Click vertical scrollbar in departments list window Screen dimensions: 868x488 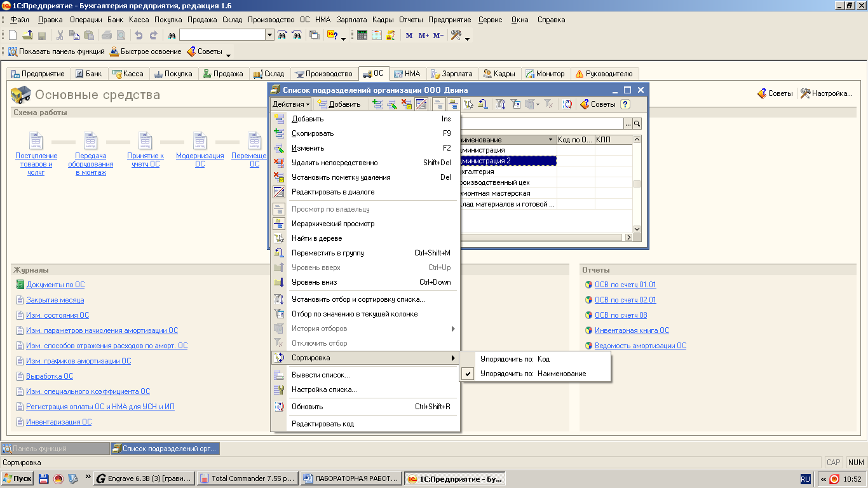pyautogui.click(x=637, y=184)
